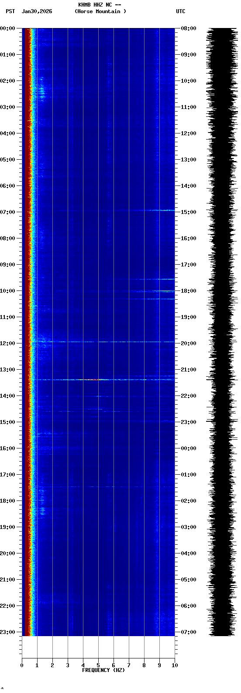Click the 11:00 UTC time label

click(x=189, y=107)
